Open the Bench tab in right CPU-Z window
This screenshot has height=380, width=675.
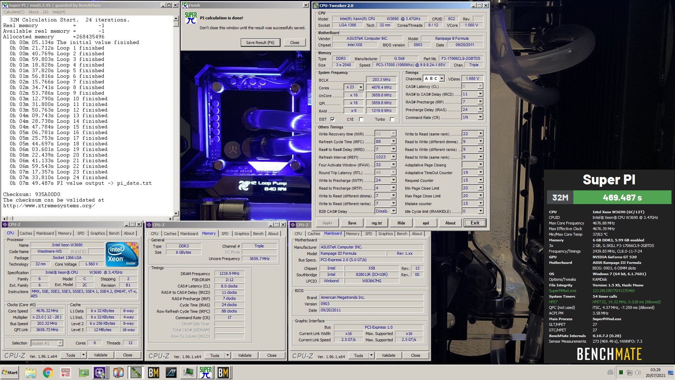click(402, 234)
